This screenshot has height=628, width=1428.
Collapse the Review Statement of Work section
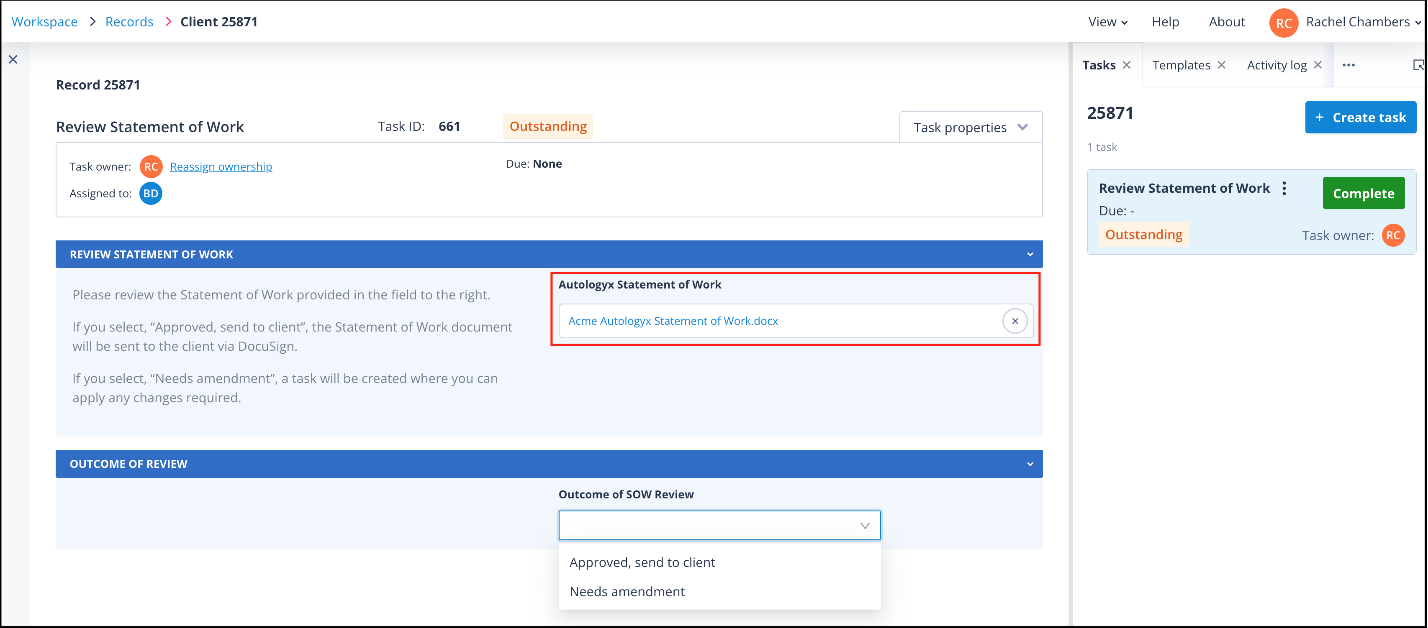(1030, 255)
